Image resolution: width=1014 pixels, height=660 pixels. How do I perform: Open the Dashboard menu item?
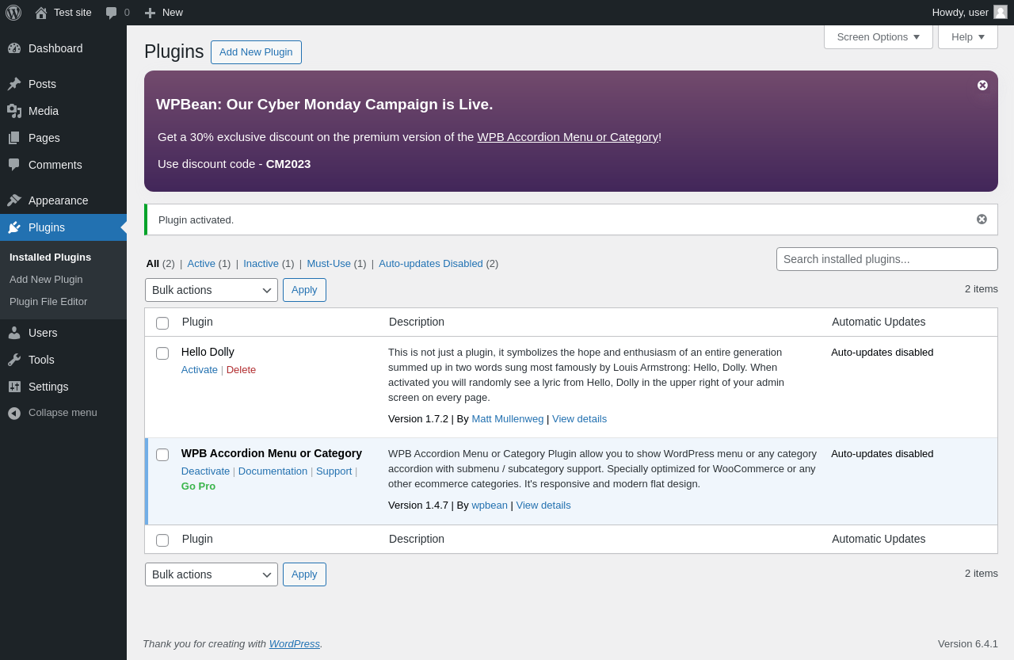(x=63, y=48)
